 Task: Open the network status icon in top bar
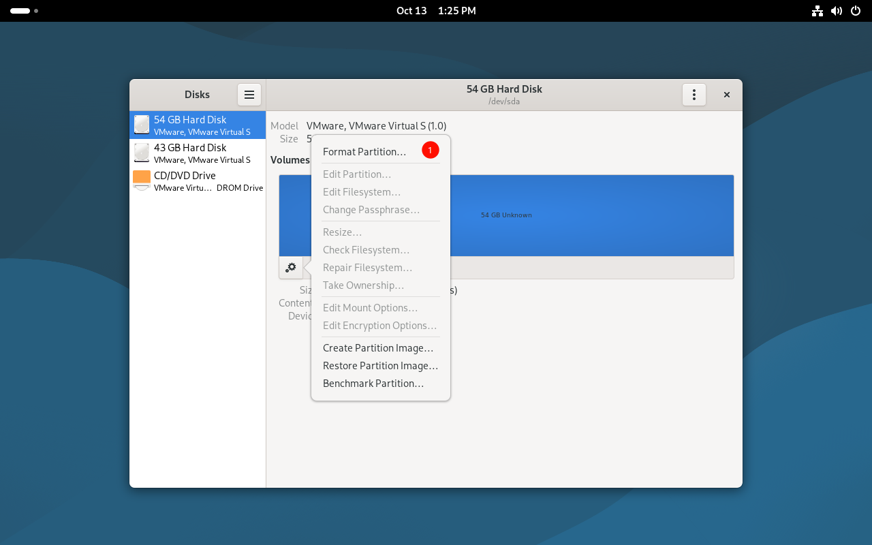817,11
